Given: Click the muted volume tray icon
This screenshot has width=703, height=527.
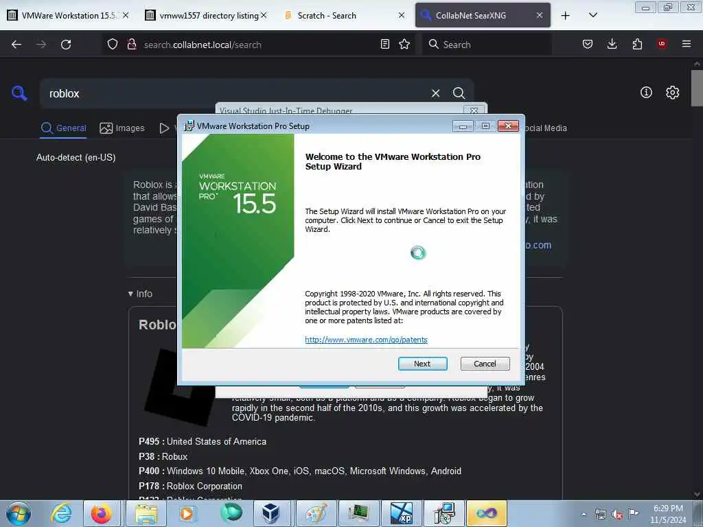Looking at the screenshot, I should pyautogui.click(x=617, y=514).
